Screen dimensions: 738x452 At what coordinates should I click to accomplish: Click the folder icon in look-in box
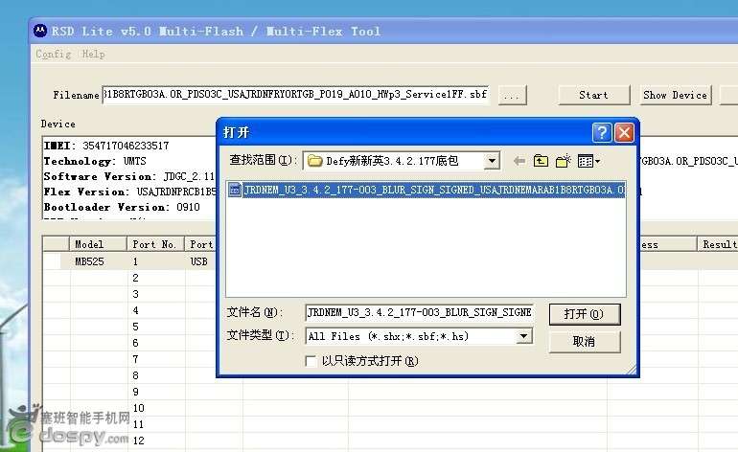[314, 161]
